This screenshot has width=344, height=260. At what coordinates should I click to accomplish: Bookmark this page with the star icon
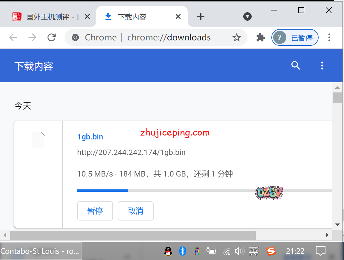(236, 37)
